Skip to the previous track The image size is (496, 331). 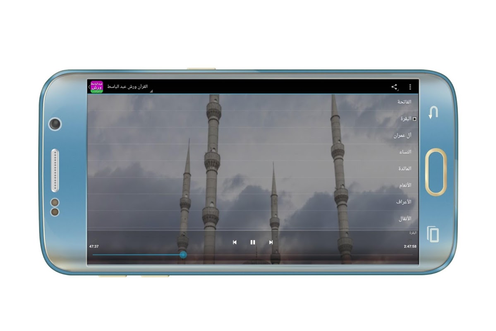[x=235, y=242]
